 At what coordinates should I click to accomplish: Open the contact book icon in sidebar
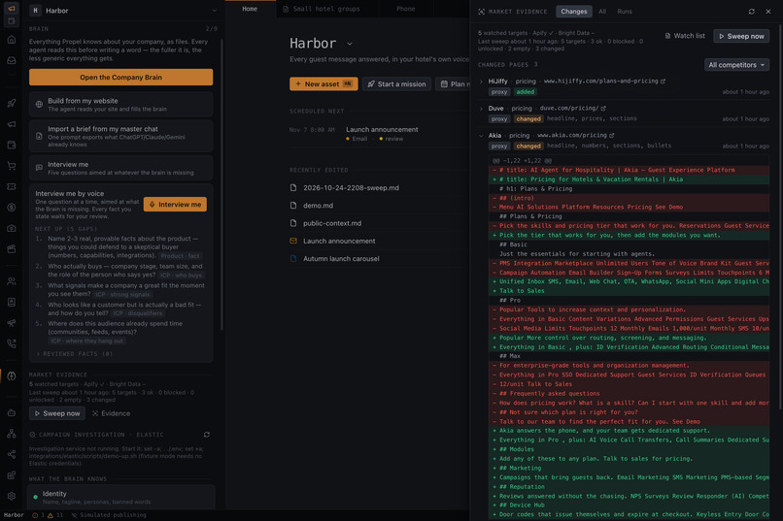click(x=12, y=302)
